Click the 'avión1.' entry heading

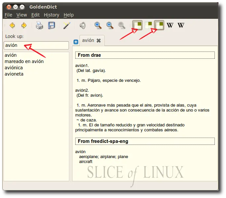pyautogui.click(x=82, y=66)
